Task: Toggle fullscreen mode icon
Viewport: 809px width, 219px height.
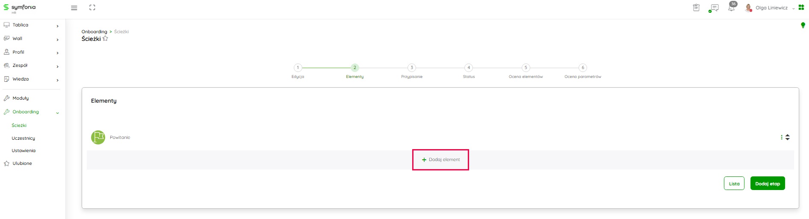Action: coord(92,8)
